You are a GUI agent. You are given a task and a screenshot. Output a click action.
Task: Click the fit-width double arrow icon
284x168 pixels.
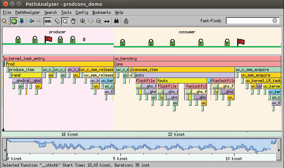107,21
